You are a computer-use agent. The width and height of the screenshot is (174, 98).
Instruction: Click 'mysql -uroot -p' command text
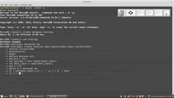point(35,8)
